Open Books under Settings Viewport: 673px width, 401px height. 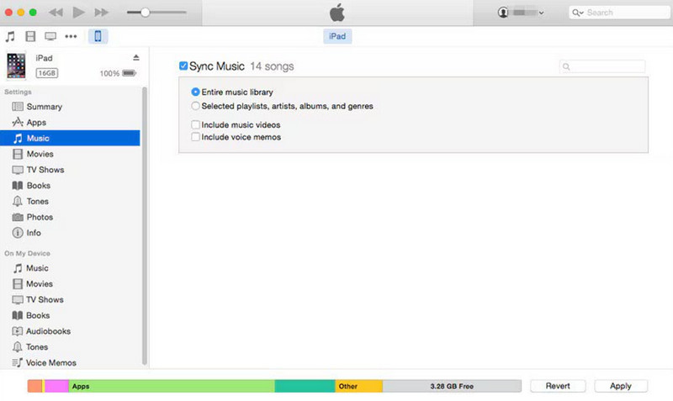[x=70, y=186]
